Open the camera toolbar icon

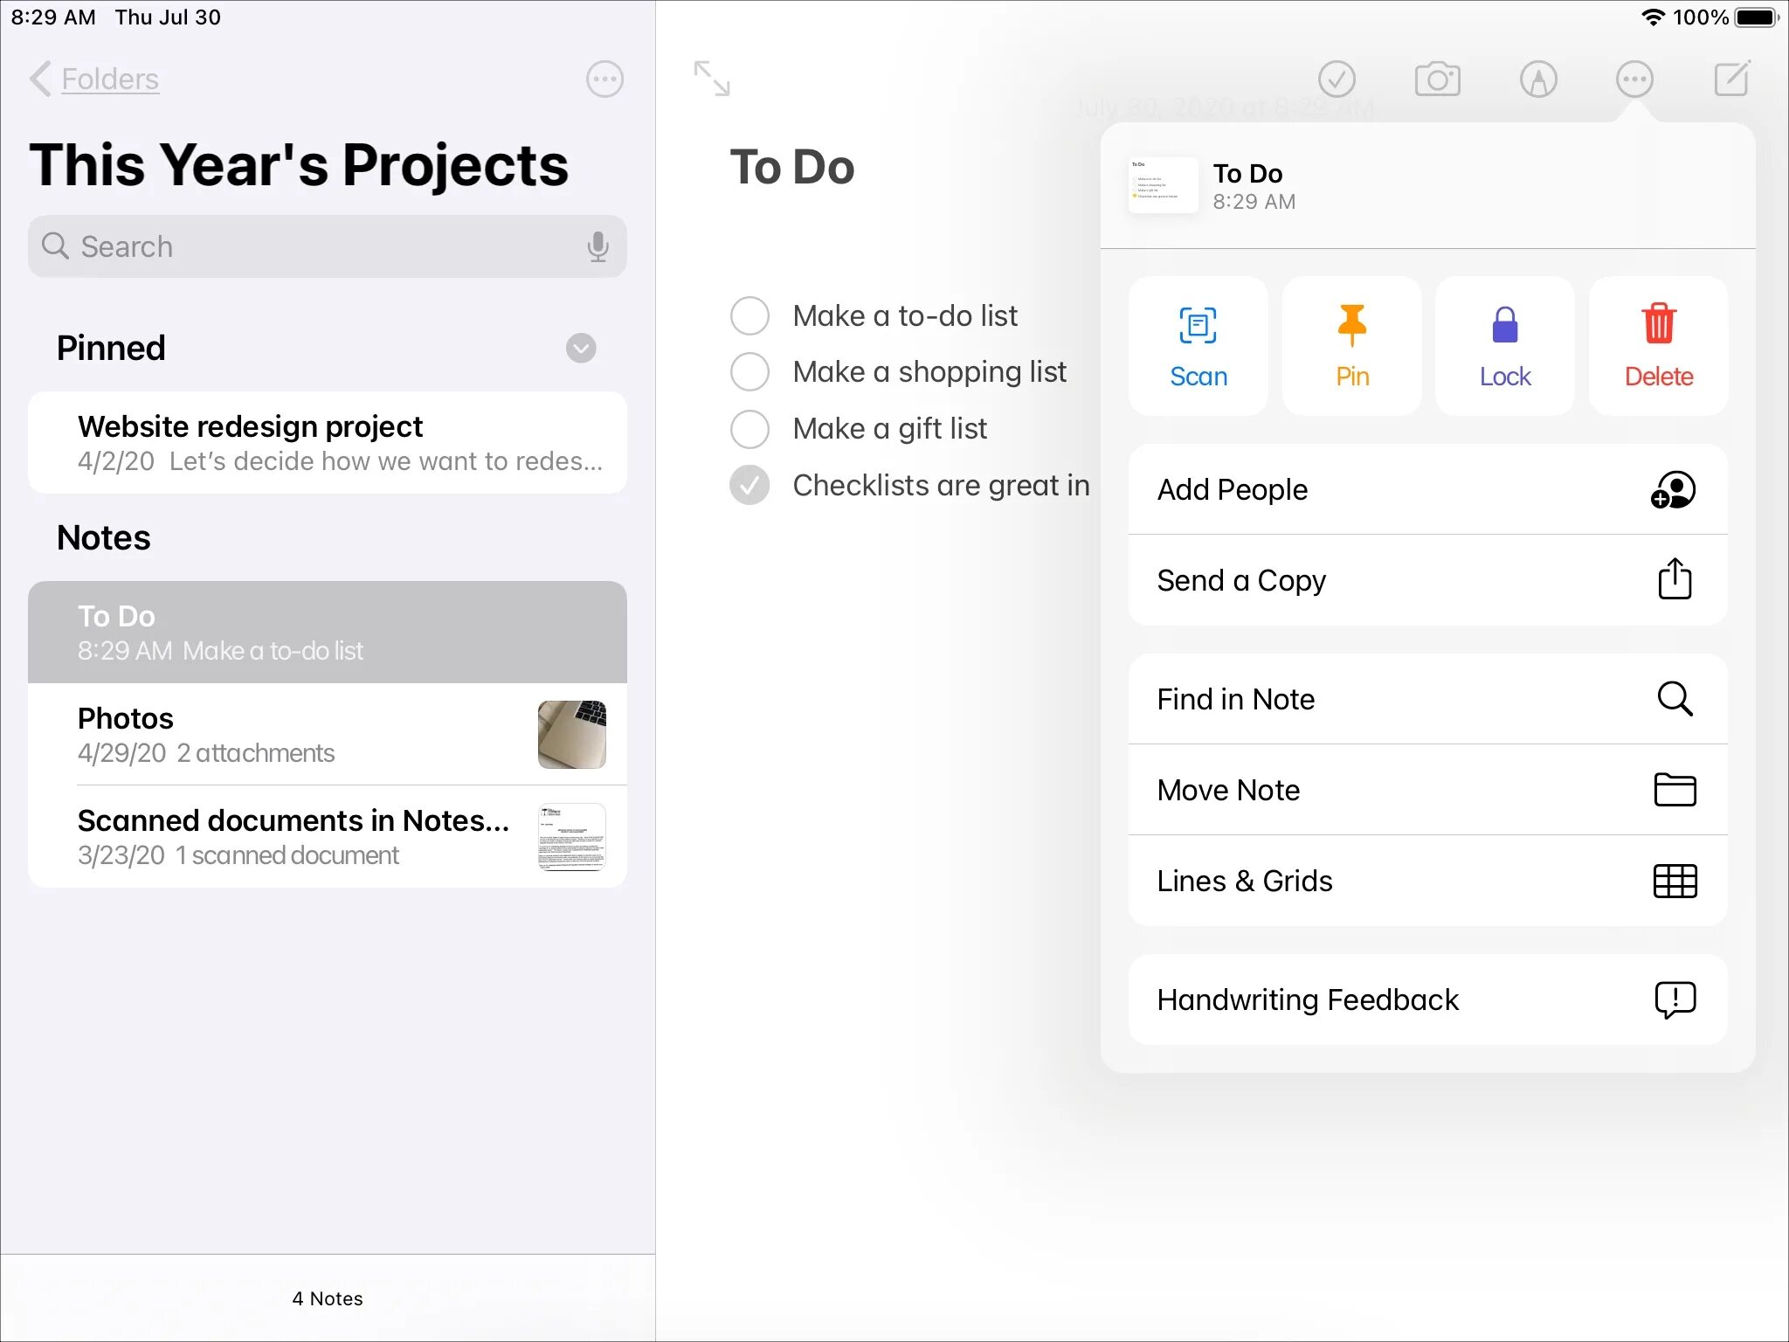1437,80
